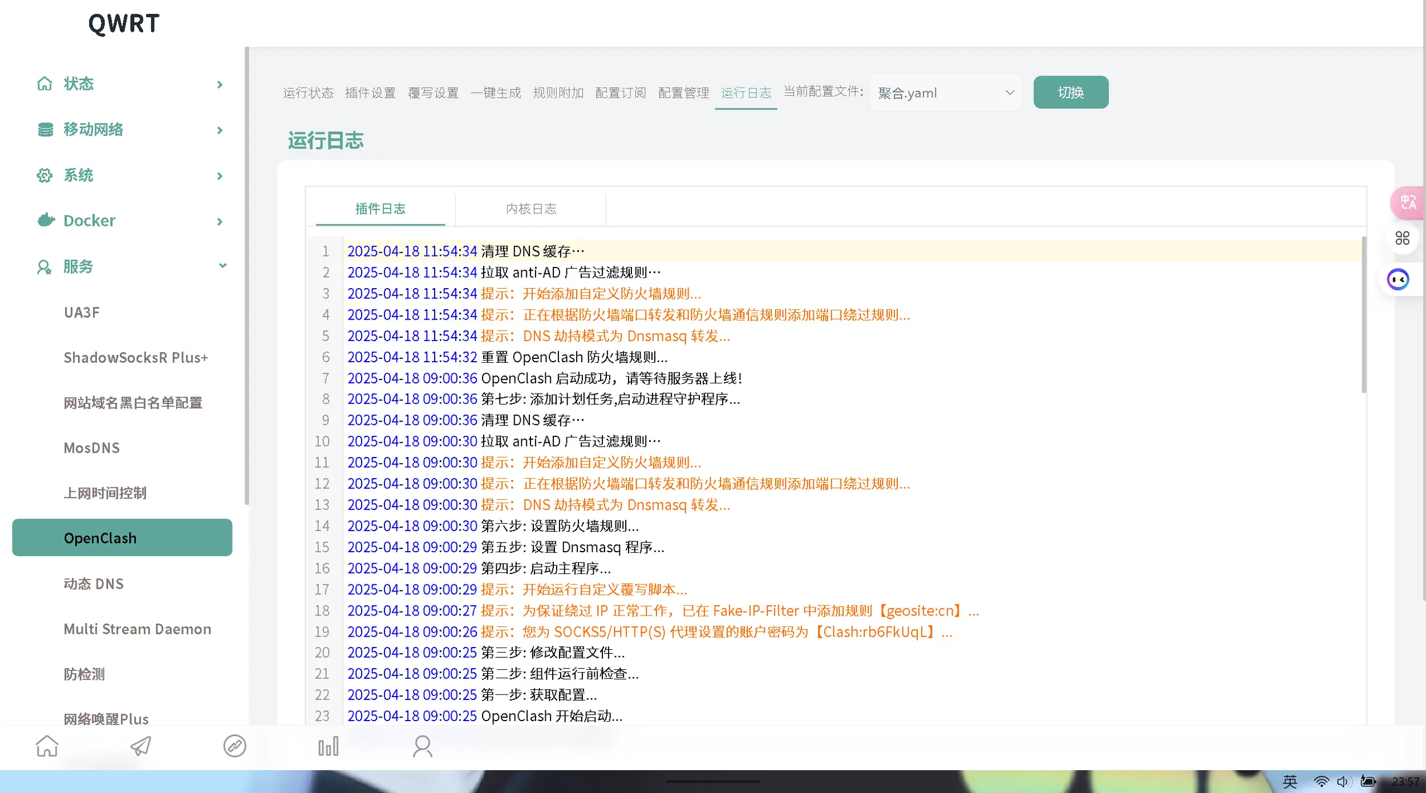Viewport: 1426px width, 793px height.
Task: Click the QWRT logo title
Action: [x=124, y=23]
